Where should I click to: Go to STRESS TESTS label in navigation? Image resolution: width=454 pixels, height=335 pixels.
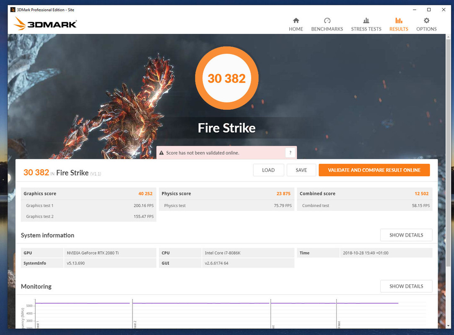pyautogui.click(x=366, y=29)
